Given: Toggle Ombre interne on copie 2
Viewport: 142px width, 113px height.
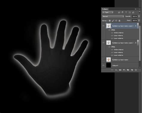Looking at the screenshot, I should [112, 50].
